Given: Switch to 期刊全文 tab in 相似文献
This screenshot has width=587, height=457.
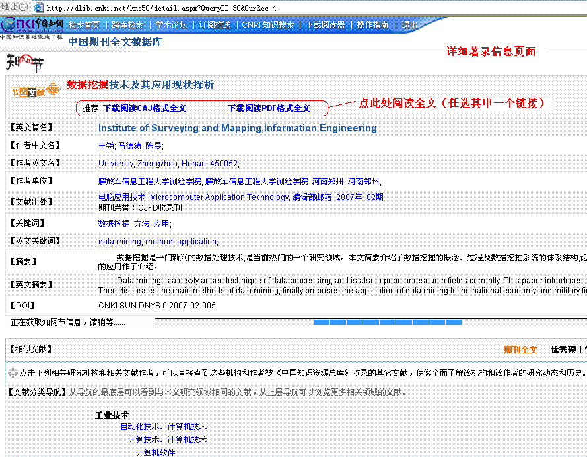Looking at the screenshot, I should [520, 349].
